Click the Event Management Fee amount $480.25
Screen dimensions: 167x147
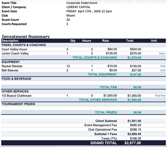coord(135,125)
